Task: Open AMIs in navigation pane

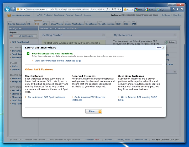Action: point(15,66)
